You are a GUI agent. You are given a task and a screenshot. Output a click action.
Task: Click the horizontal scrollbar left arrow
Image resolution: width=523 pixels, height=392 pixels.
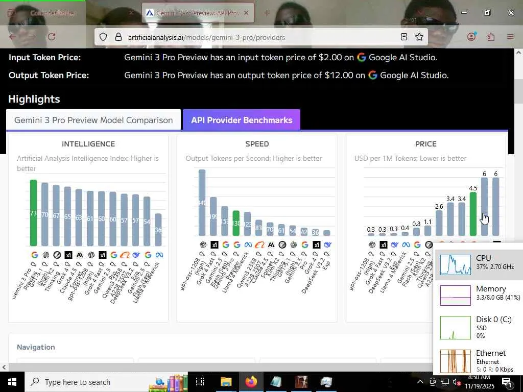click(x=4, y=367)
